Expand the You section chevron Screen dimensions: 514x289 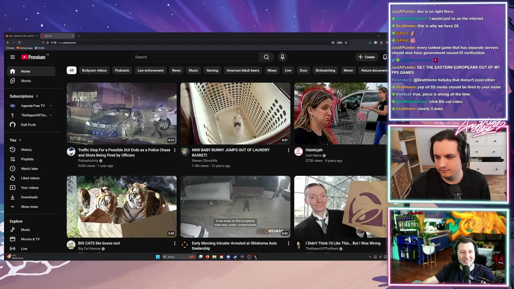coord(19,140)
